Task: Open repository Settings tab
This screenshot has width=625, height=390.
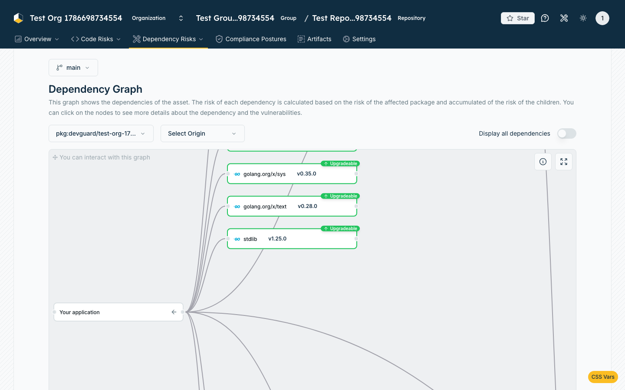Action: [359, 39]
